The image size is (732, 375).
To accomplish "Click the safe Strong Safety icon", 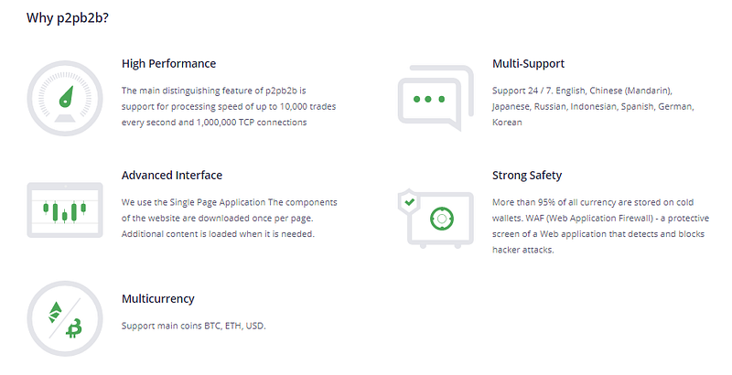I will click(x=436, y=218).
